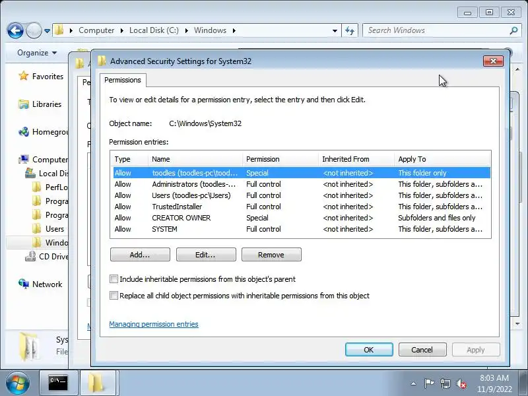This screenshot has width=528, height=396.
Task: Open the Managing permission entries link
Action: click(x=154, y=324)
